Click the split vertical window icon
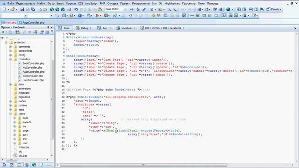299x168 pixels. [x=256, y=9]
